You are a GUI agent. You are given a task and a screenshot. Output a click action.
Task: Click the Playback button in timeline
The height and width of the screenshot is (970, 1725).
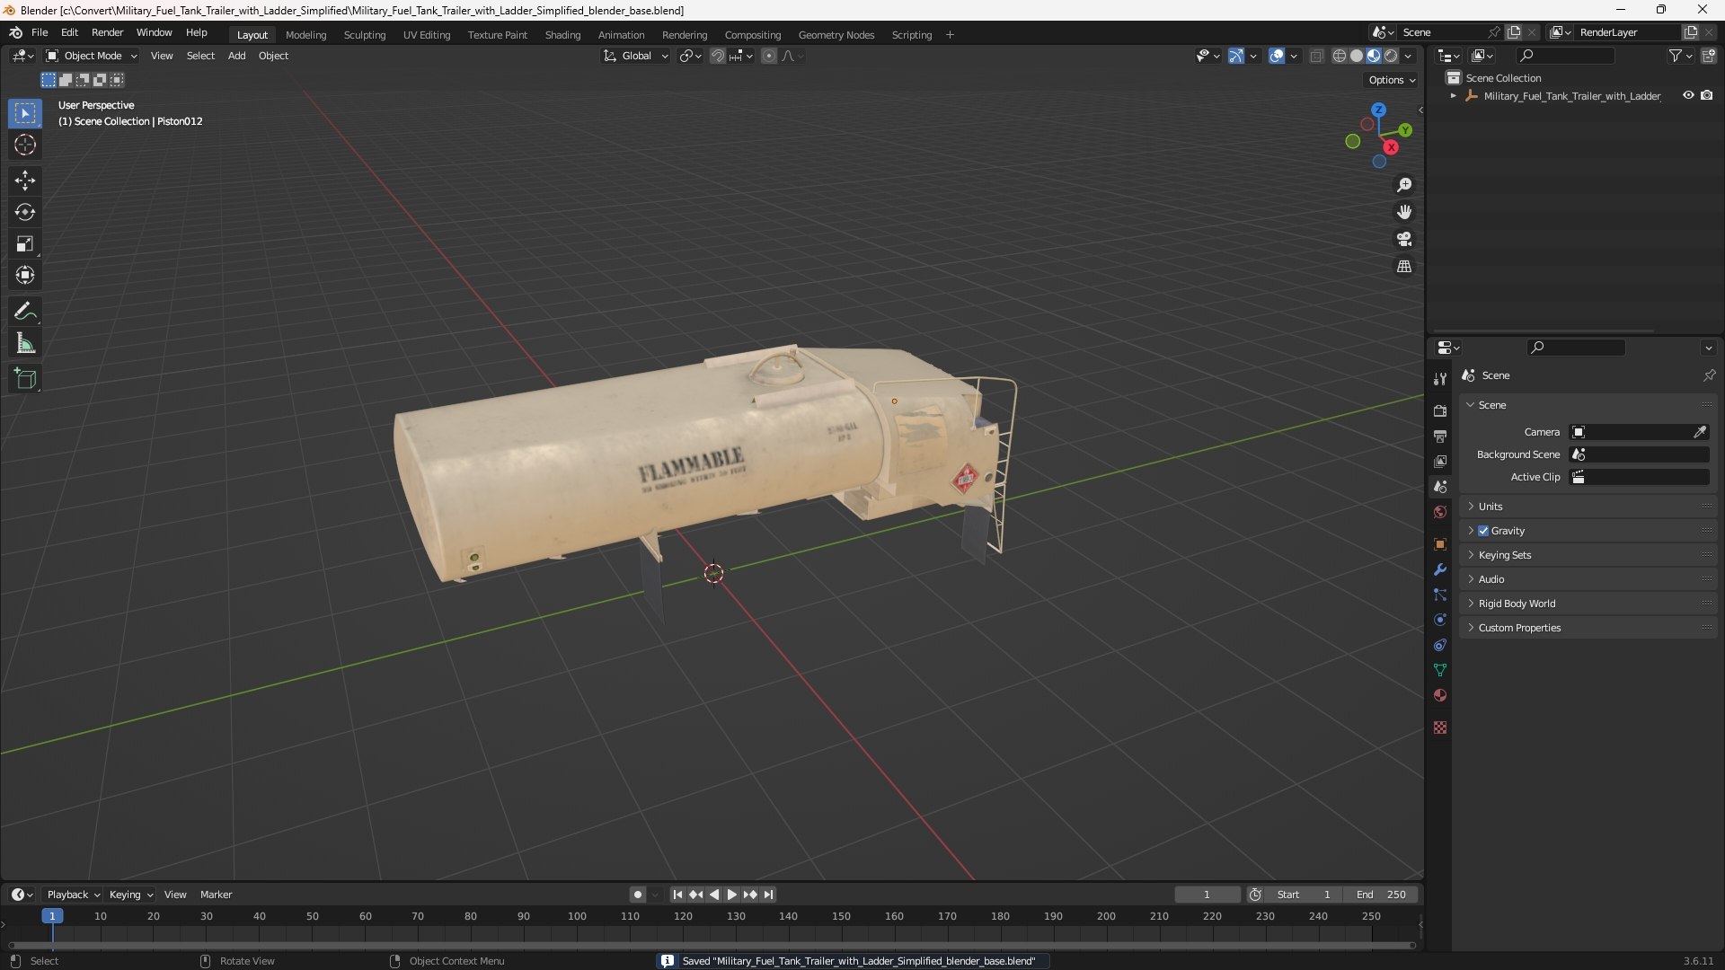tap(73, 895)
